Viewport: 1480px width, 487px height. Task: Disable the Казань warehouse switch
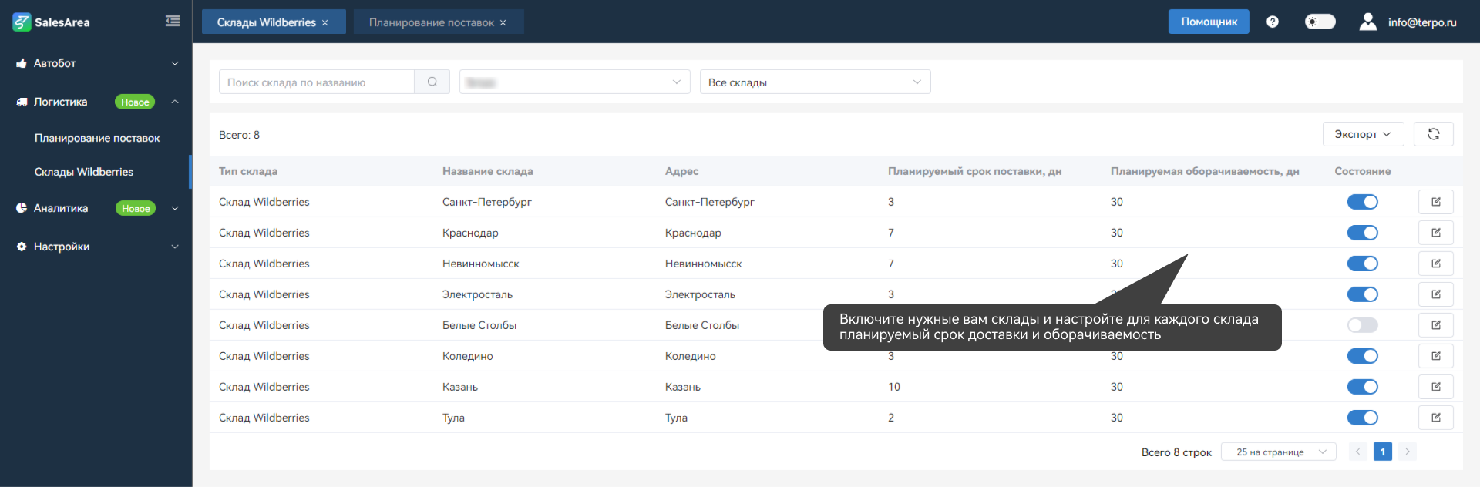[1363, 387]
